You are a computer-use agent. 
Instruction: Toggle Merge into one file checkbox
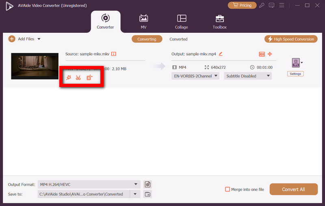click(227, 189)
